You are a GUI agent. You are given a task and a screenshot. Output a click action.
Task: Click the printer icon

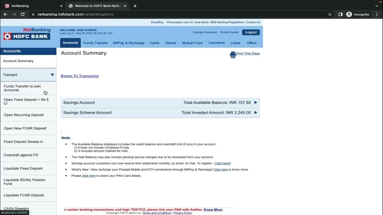click(233, 55)
